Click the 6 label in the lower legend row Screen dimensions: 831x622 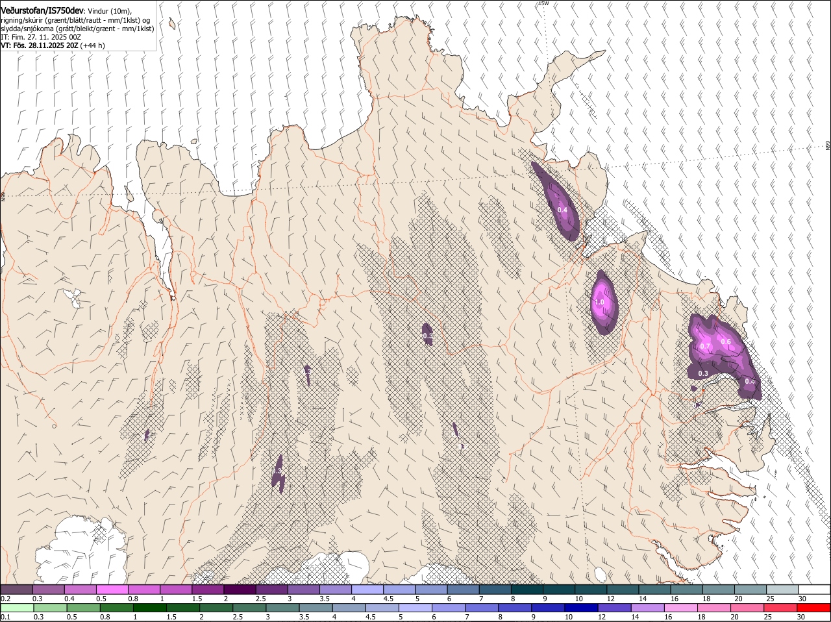pyautogui.click(x=434, y=617)
